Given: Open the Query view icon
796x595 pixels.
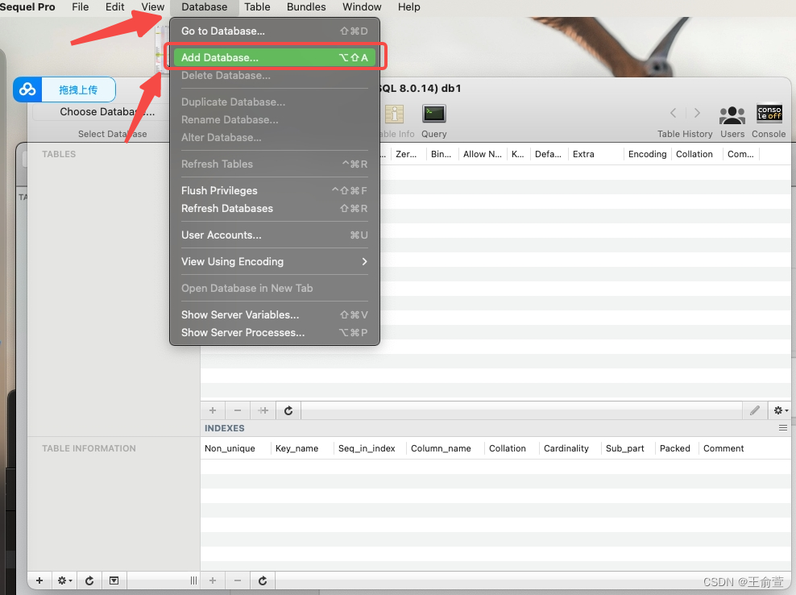Looking at the screenshot, I should [x=434, y=114].
